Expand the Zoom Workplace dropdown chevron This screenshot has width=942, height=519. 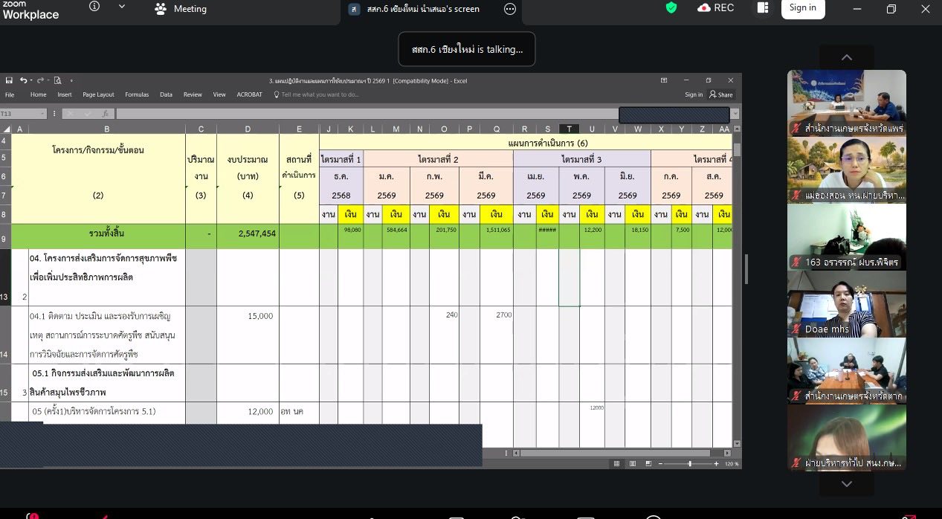click(122, 7)
